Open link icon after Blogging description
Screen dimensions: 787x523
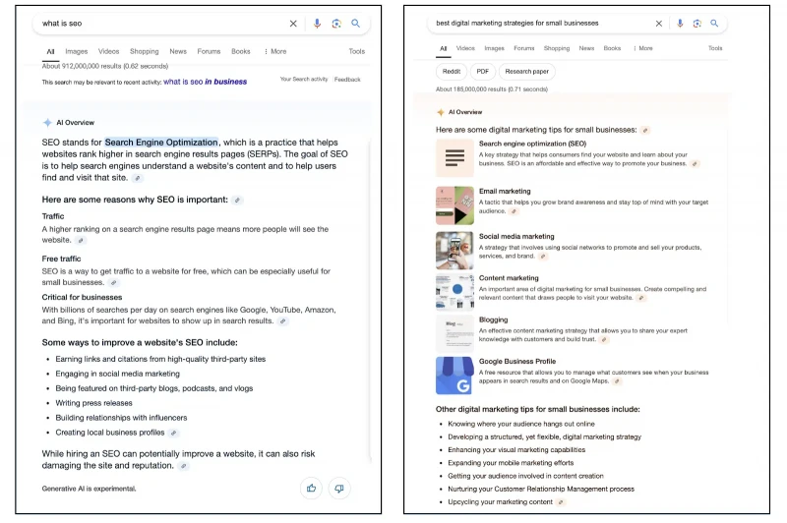tap(604, 339)
